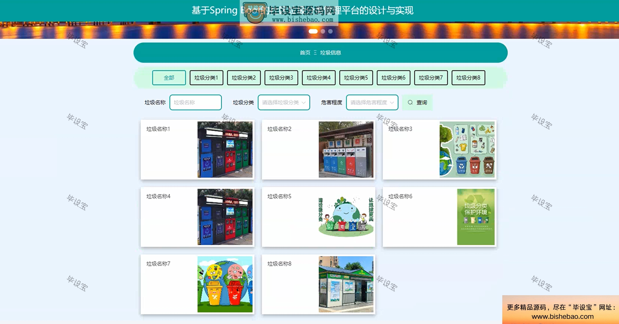Click the chevron arrow in 危害程度 select
Screen dimensions: 619x324
392,102
